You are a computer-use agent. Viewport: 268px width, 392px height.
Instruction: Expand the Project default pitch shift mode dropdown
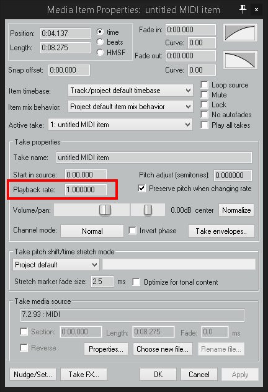56,265
